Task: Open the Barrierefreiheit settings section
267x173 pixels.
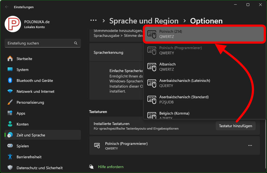Action: (x=29, y=157)
